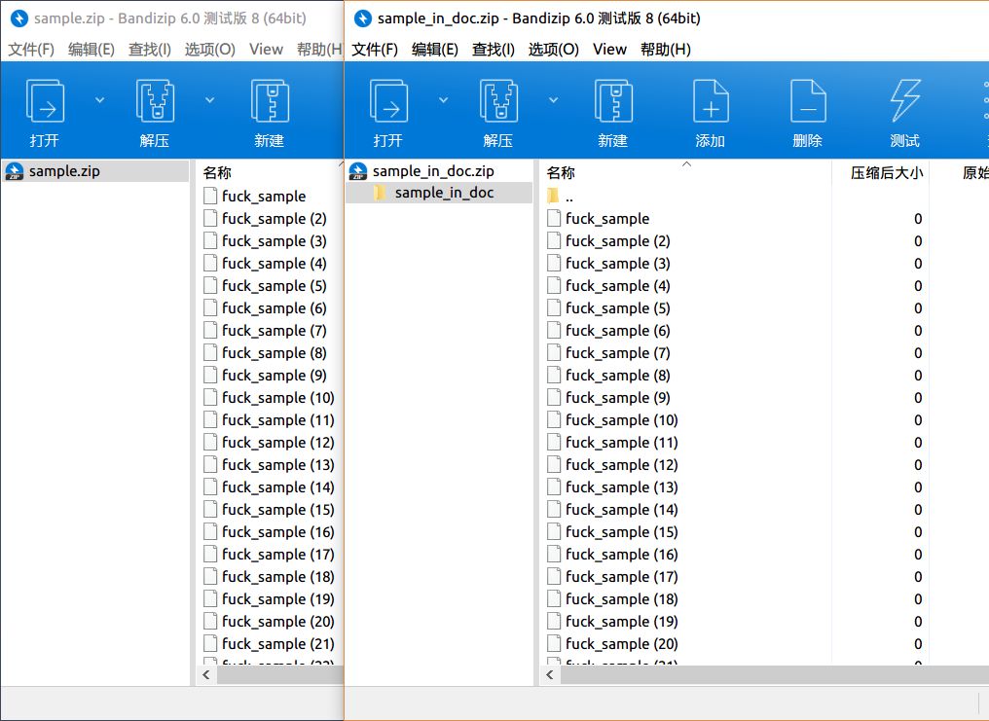Select fuck_sample (17) in sample.zip list
This screenshot has height=721, width=989.
[x=277, y=554]
